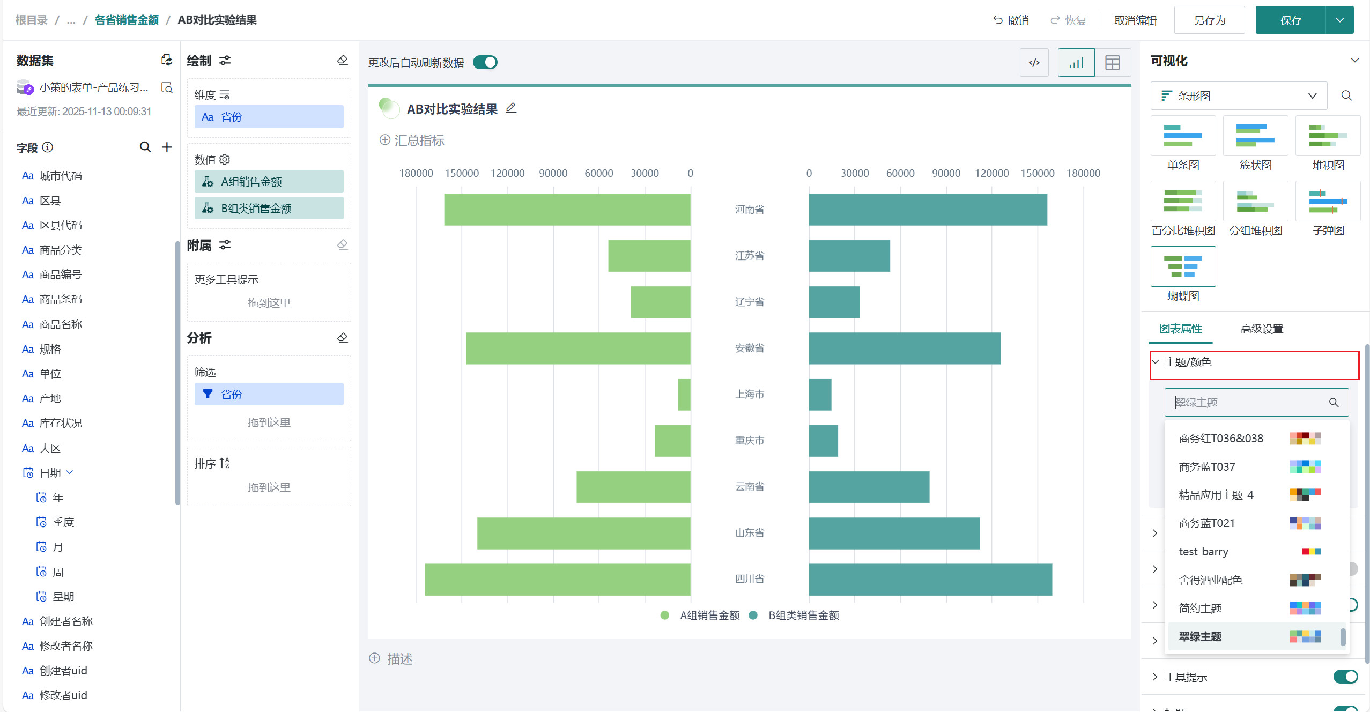Click the search icon beside chart type dropdown
1370x712 pixels.
[1346, 95]
